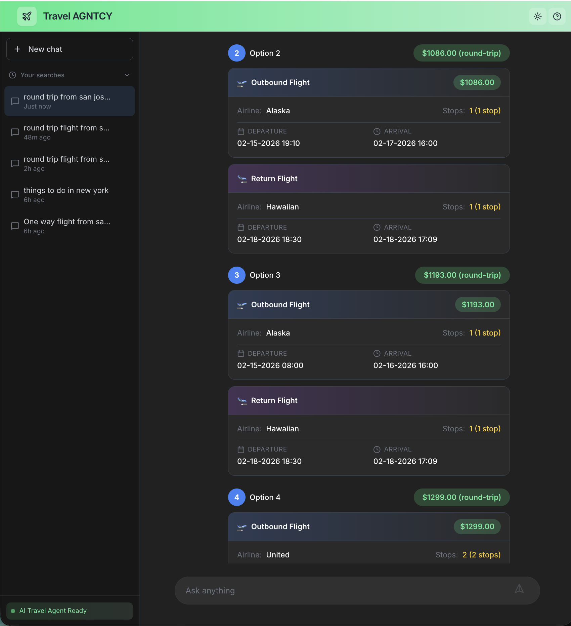Start a New chat
Image resolution: width=571 pixels, height=626 pixels.
point(70,49)
